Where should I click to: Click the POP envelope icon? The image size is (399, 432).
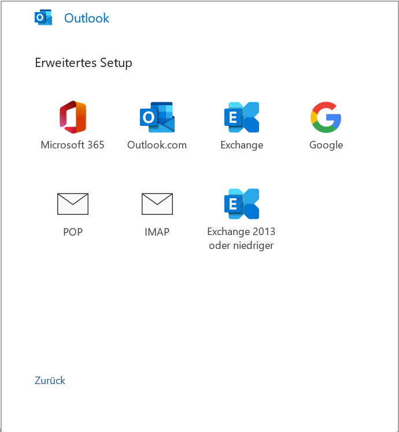pos(72,203)
